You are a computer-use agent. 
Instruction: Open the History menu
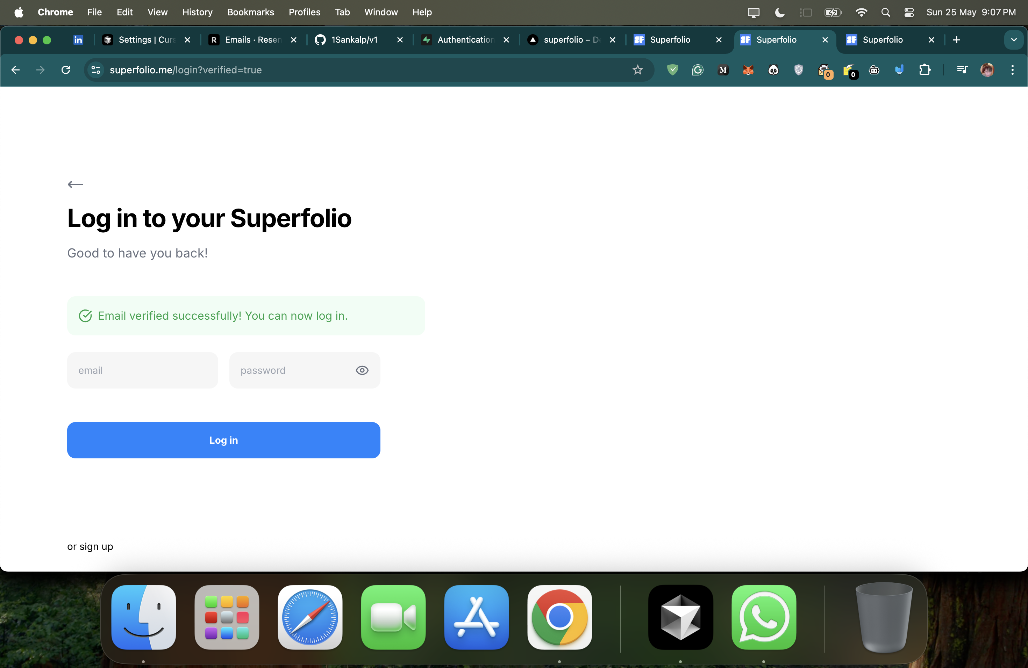pyautogui.click(x=198, y=12)
